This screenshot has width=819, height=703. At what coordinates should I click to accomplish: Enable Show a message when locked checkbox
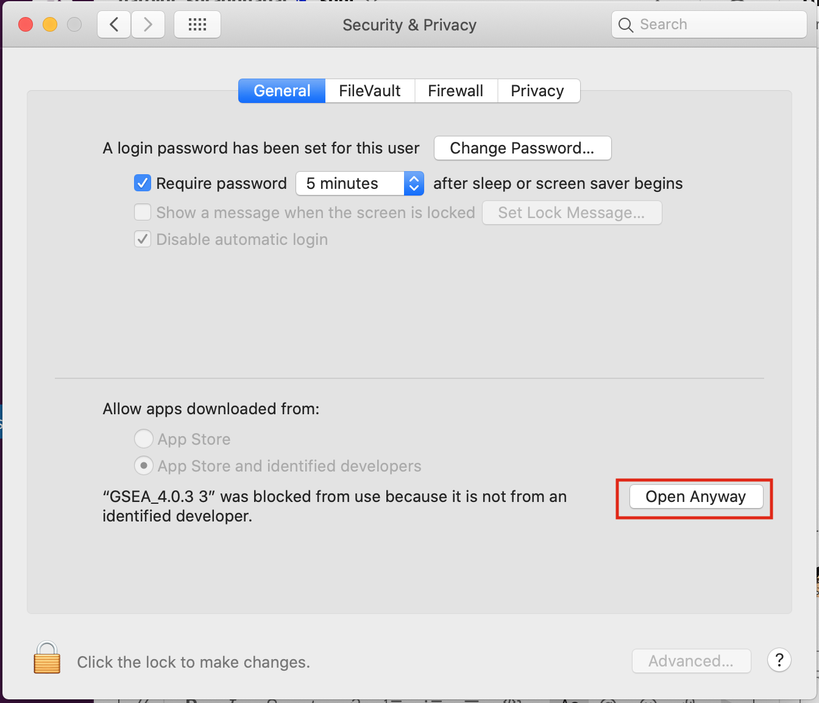[x=143, y=213]
